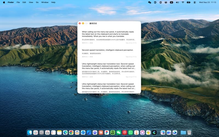Select entry 'When calling out the menu bar panel'
This screenshot has height=137, width=219.
pos(109,37)
